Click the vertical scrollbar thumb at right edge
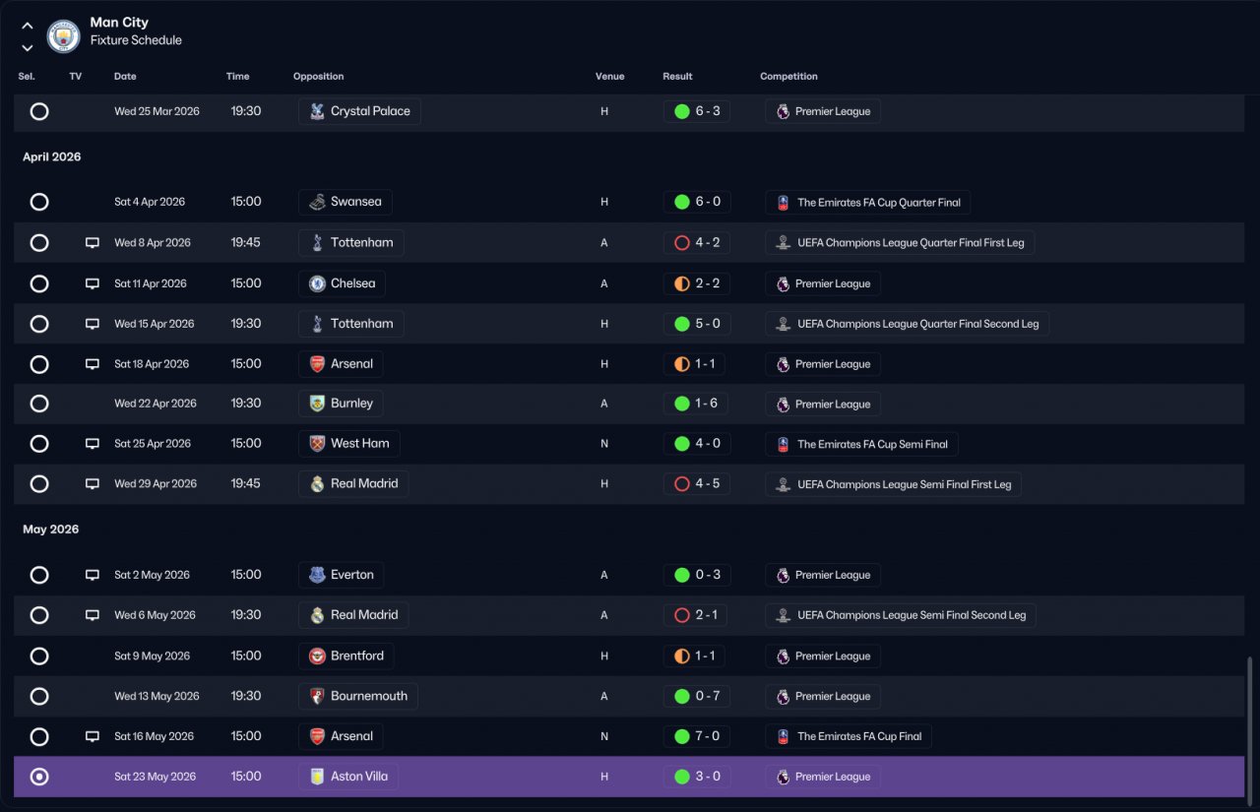1260x812 pixels. pos(1251,726)
